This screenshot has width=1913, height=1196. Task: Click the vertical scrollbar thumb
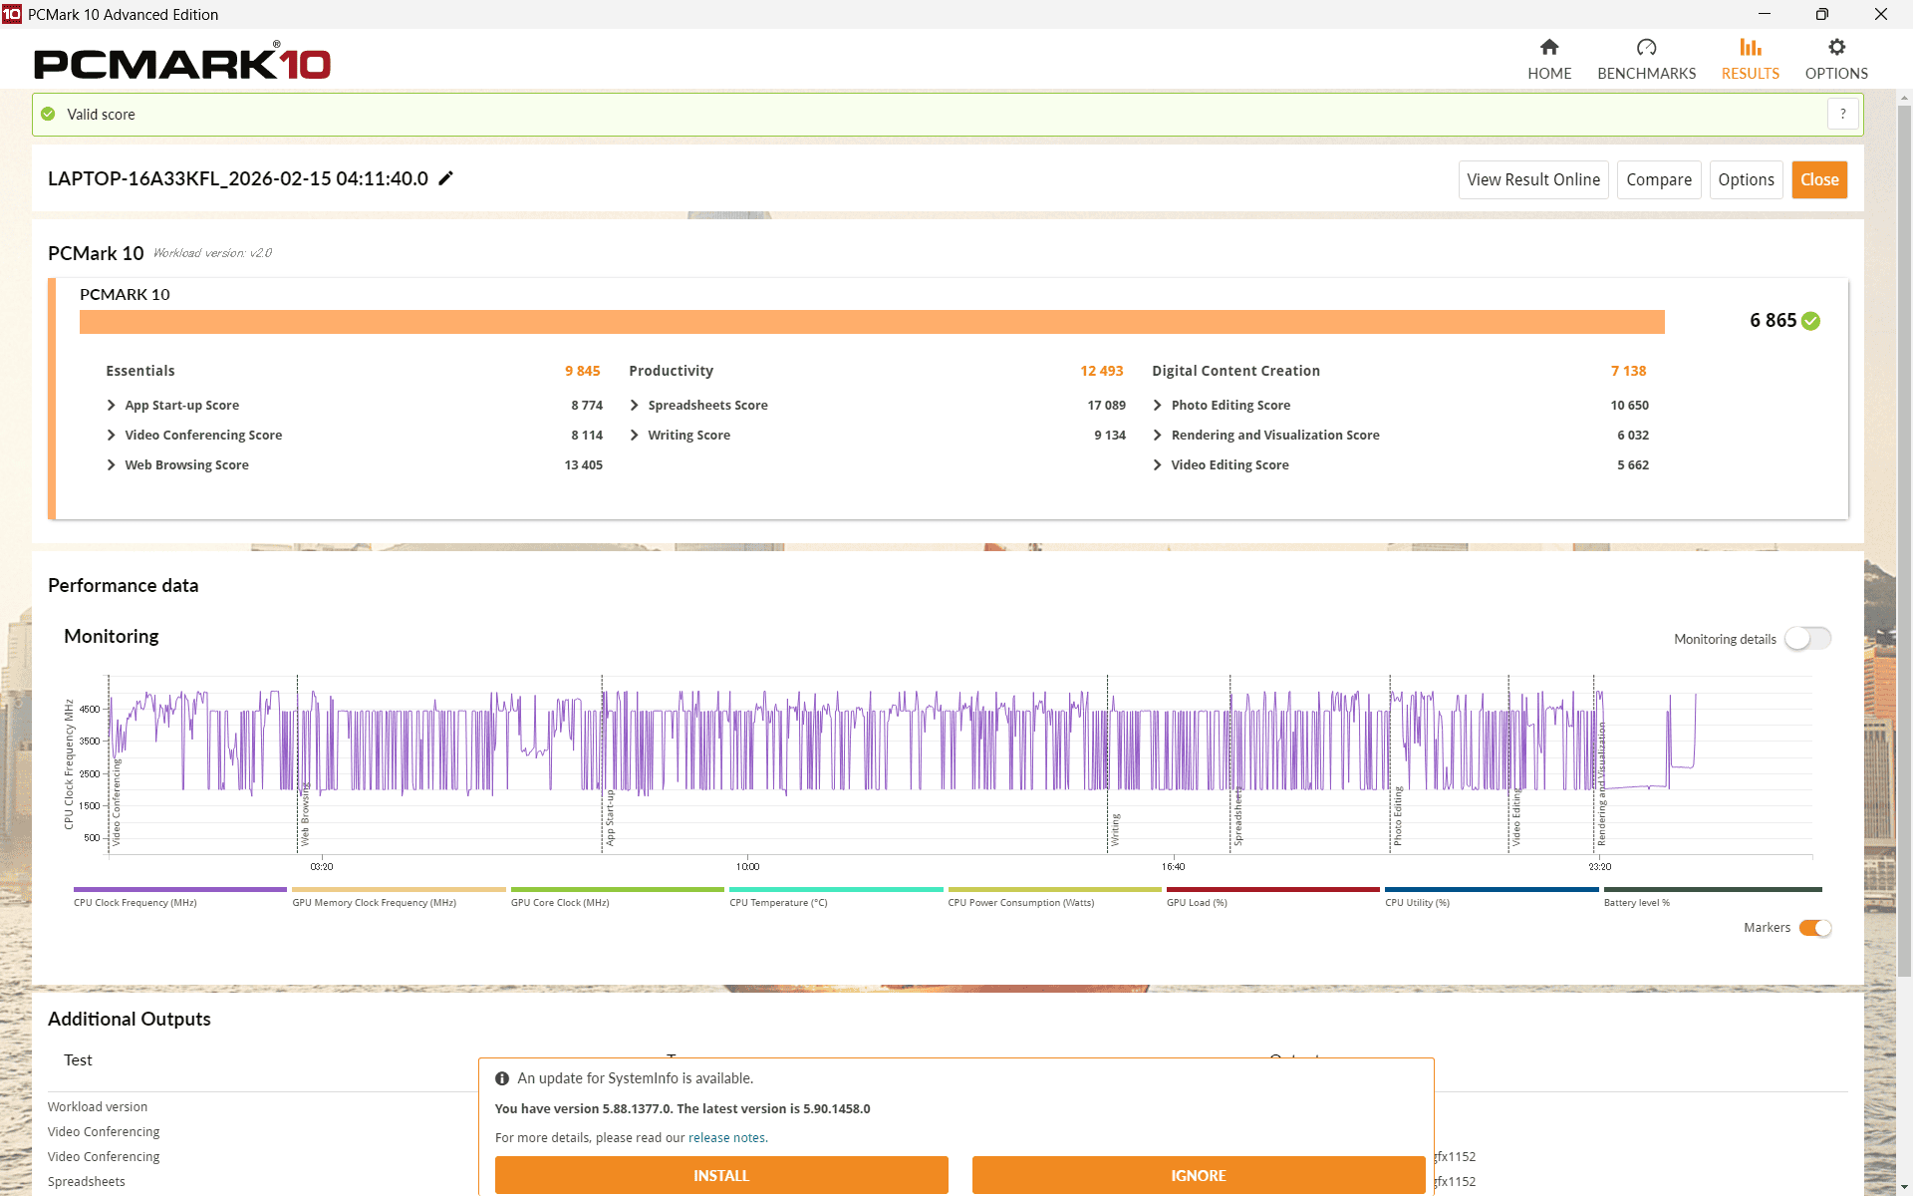[1904, 538]
